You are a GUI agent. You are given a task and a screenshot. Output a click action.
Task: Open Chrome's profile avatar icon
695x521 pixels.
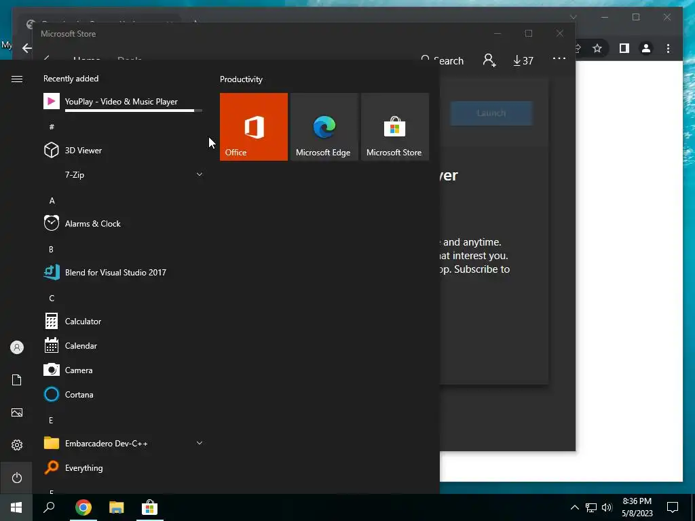click(646, 48)
